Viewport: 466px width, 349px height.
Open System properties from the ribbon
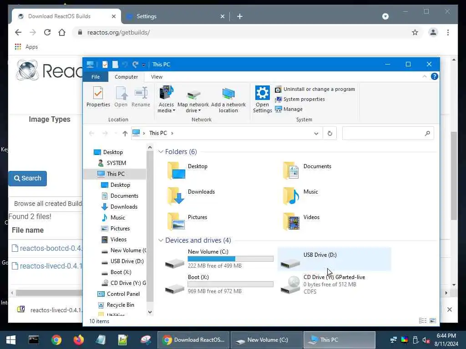click(300, 99)
